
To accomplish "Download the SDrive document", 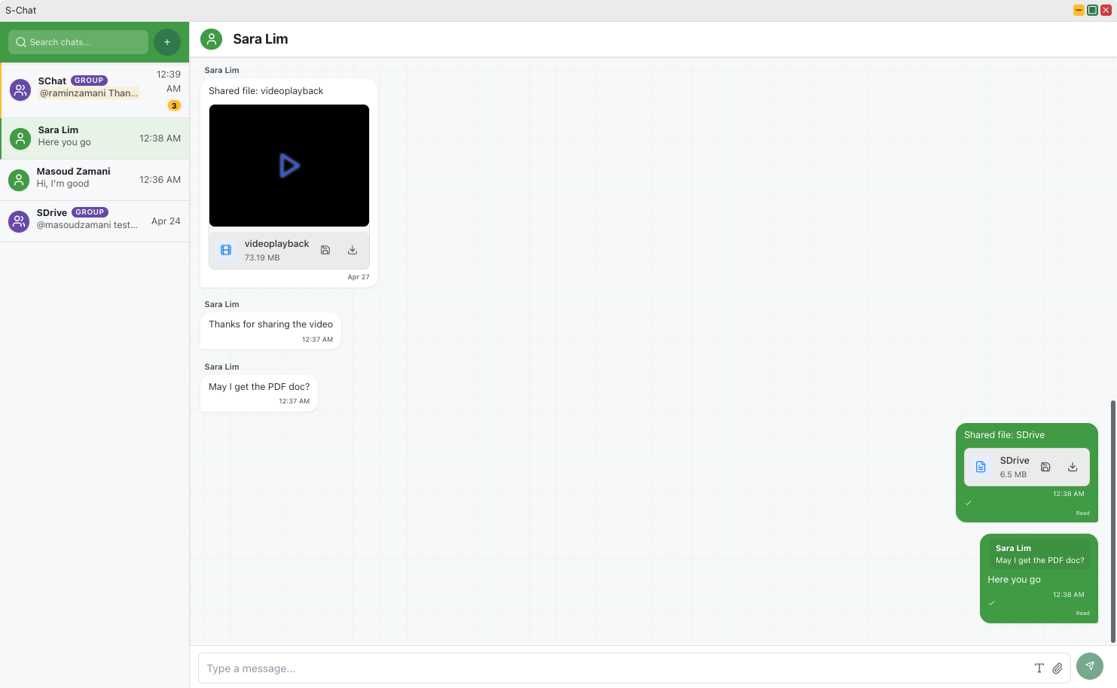I will click(x=1073, y=467).
